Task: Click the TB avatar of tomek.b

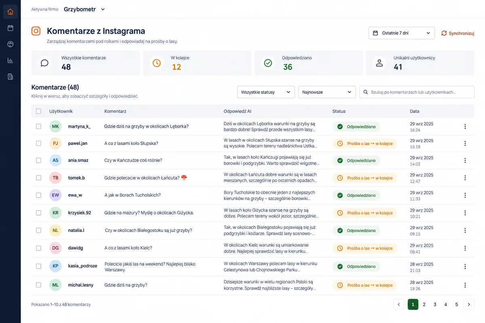Action: [x=55, y=178]
